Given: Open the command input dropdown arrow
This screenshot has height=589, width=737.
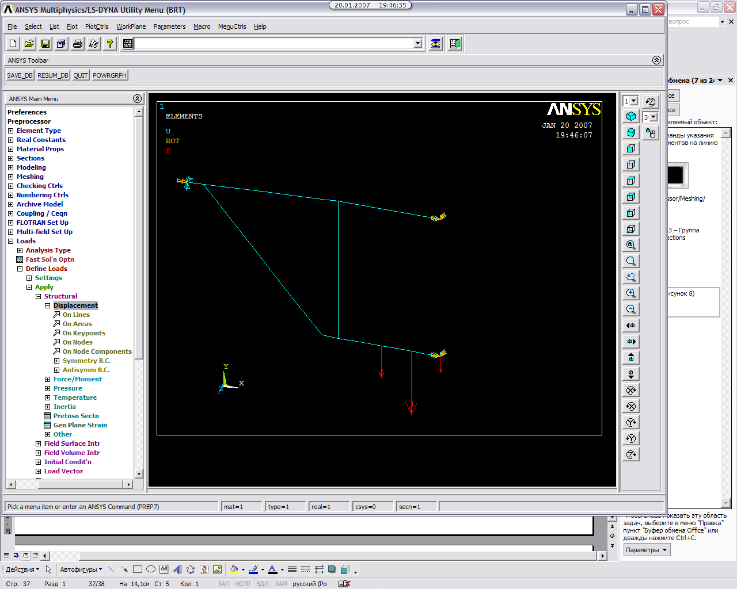Looking at the screenshot, I should 418,44.
